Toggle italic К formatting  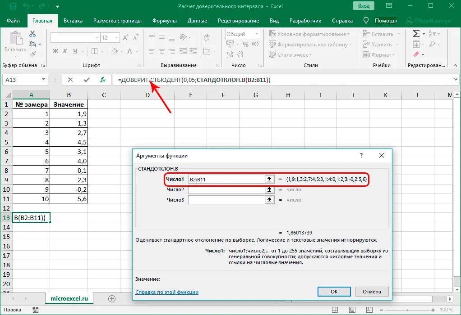65,51
